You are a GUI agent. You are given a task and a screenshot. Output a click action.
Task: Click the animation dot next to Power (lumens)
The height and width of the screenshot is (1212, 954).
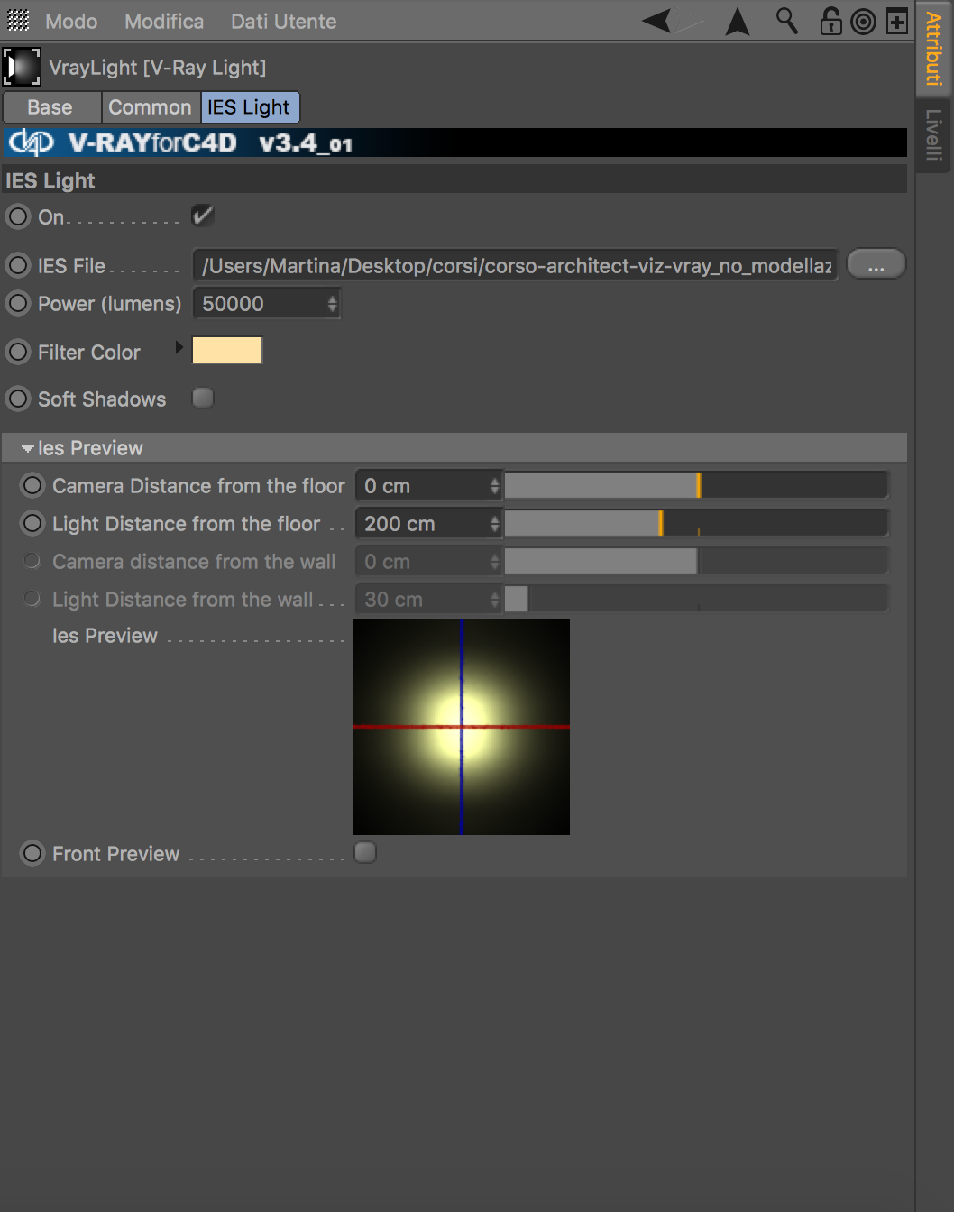pos(18,303)
